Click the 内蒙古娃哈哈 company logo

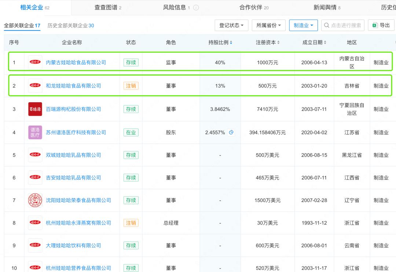(35, 62)
